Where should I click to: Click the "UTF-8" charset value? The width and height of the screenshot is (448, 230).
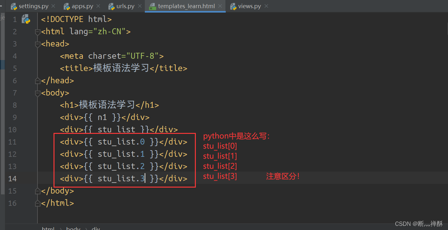142,56
